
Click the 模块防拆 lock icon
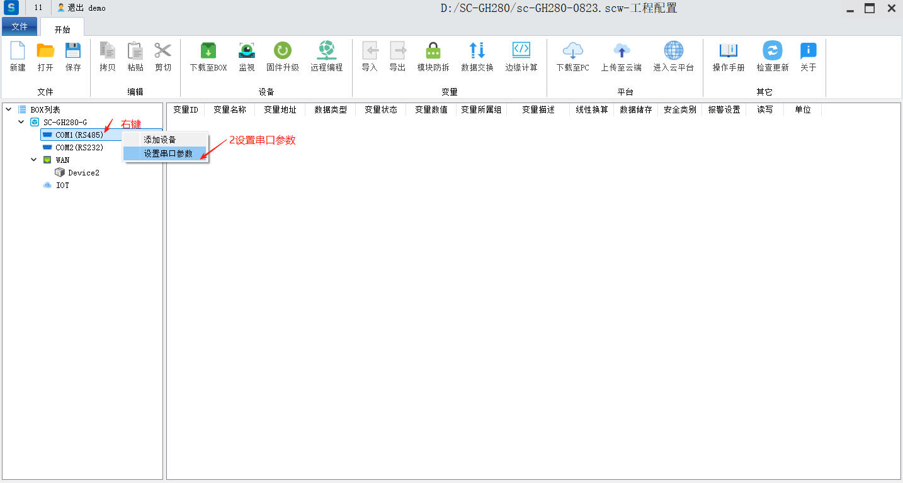pos(433,51)
